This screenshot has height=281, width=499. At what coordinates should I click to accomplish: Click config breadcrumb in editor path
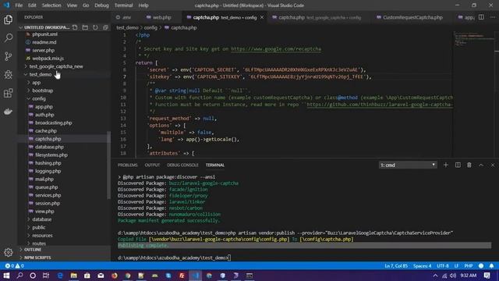[150, 28]
